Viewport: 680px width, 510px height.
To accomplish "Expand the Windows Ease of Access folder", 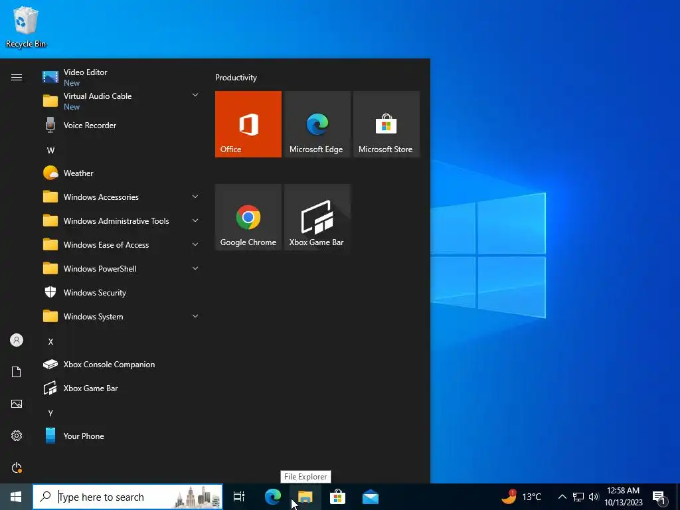I will coord(121,244).
